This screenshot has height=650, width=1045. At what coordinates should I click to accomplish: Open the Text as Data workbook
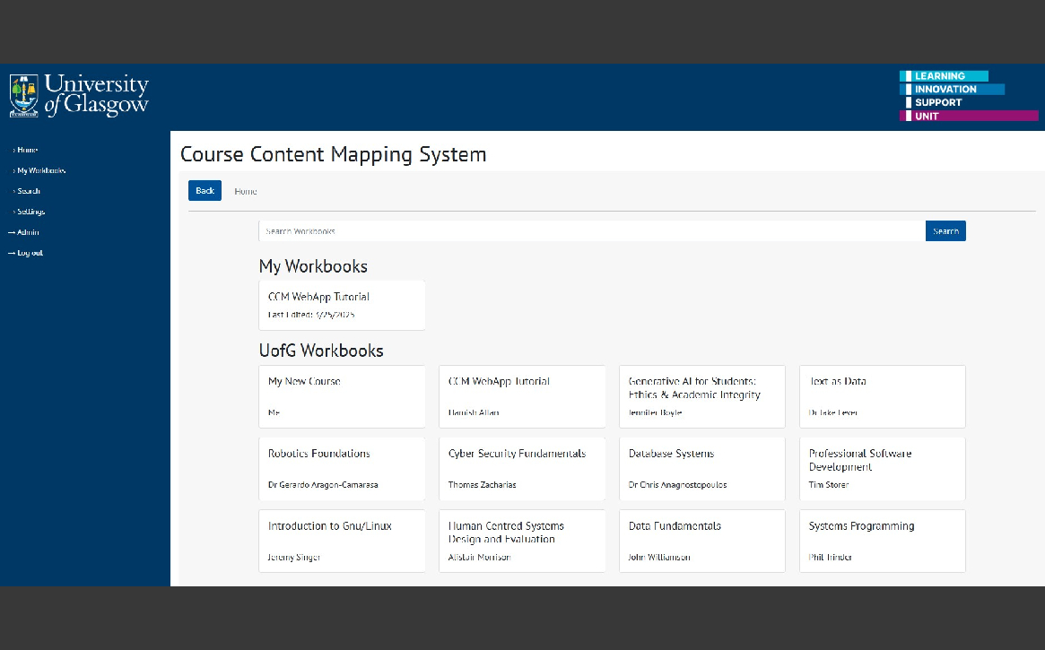coord(882,395)
